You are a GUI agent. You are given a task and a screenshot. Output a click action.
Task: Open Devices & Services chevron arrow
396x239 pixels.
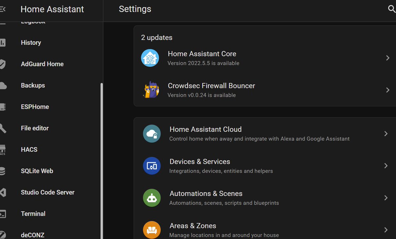pos(386,166)
